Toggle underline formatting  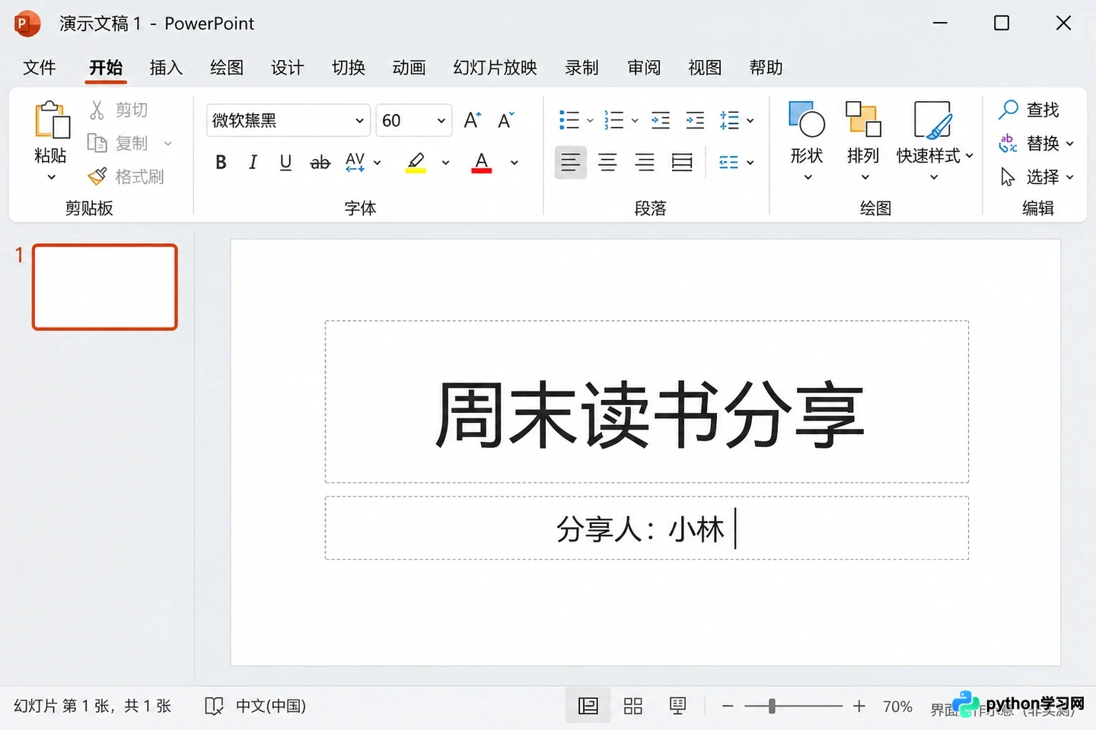pos(285,162)
